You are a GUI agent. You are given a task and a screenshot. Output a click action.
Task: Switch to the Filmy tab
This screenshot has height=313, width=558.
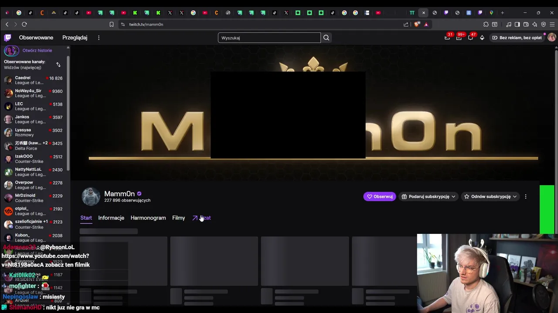coord(179,218)
